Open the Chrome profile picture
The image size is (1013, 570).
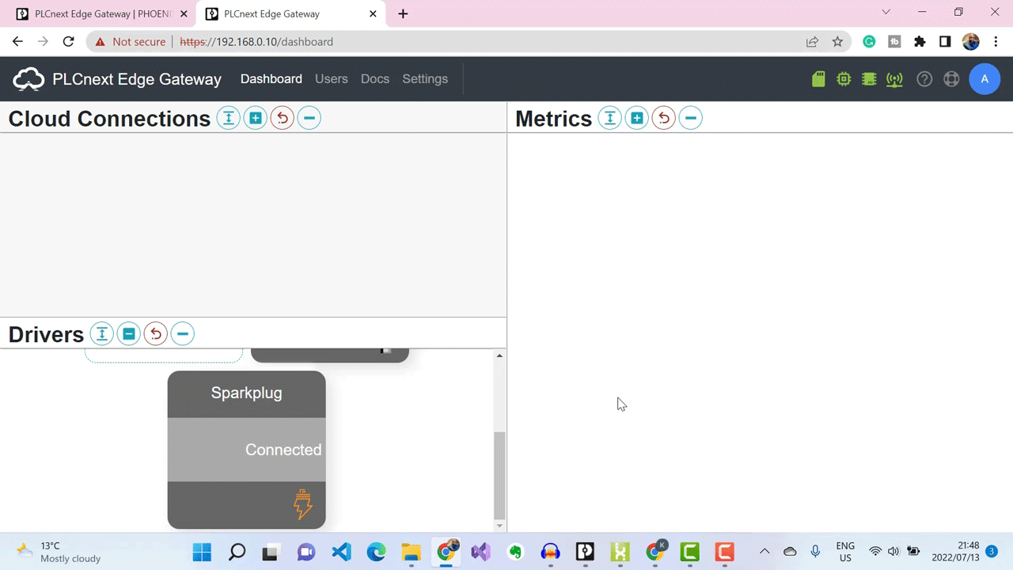point(971,41)
